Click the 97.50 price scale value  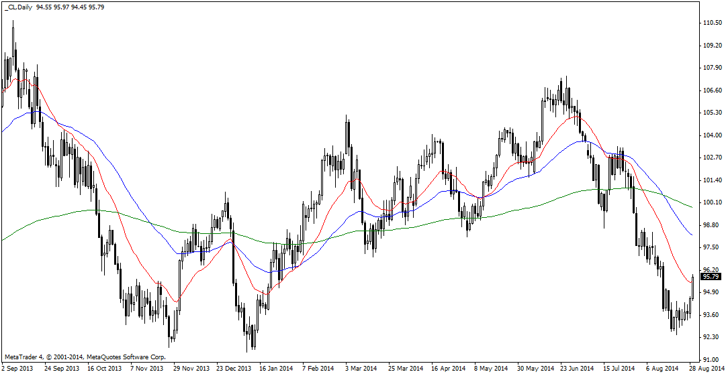point(712,247)
